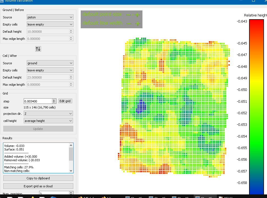
Task: Expand Ceil Empty cells dropdown
Action: coord(50,70)
